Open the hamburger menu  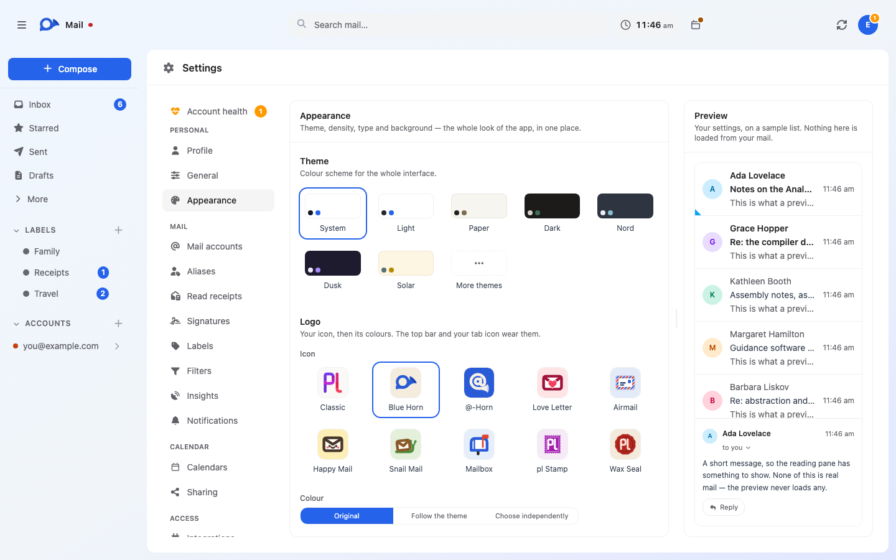point(22,25)
